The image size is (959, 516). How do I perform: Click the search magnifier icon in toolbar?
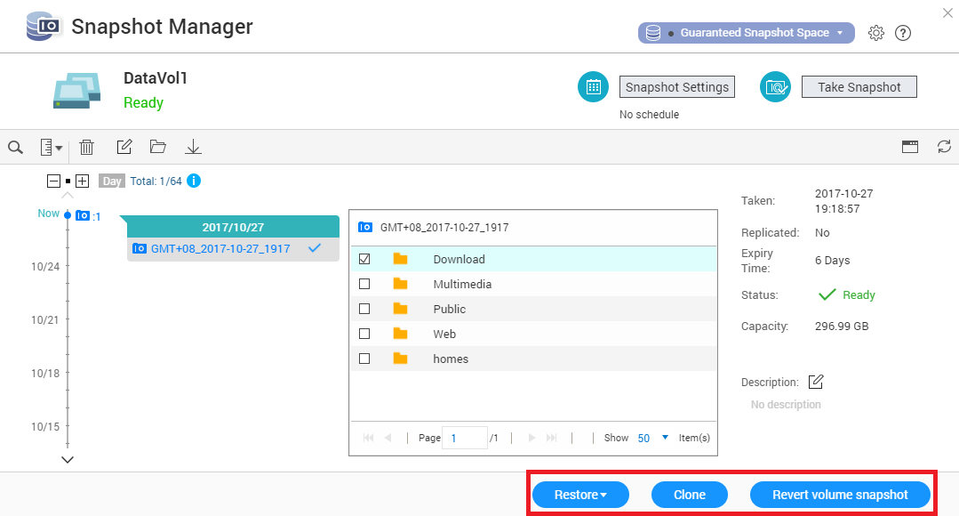[15, 147]
